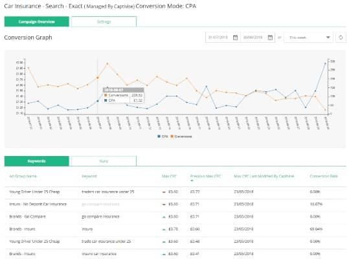This screenshot has height=259, width=349.
Task: Switch to the Campaign Overview tab
Action: (37, 21)
